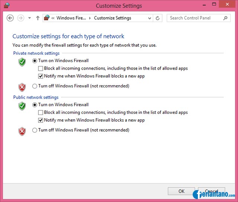238x202 pixels.
Task: Open the breadcrumb arrow after Windows Fire...
Action: pos(90,18)
